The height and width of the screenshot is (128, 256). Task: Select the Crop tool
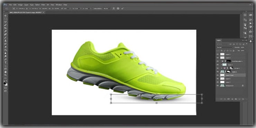tap(6, 28)
